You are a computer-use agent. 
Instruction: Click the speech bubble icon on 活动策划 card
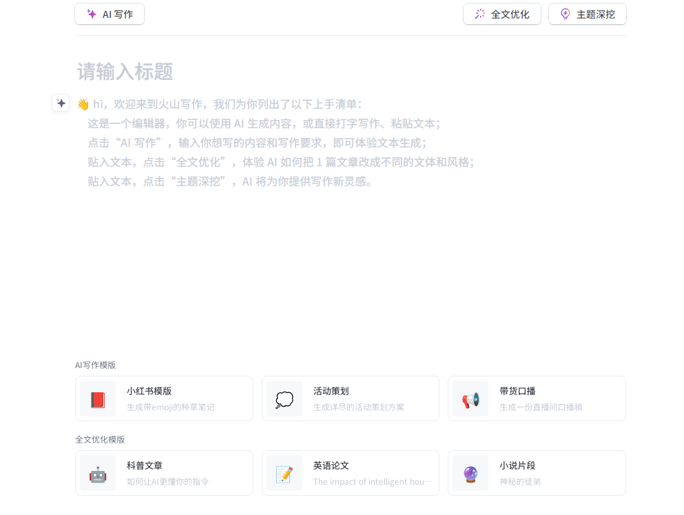coord(284,398)
